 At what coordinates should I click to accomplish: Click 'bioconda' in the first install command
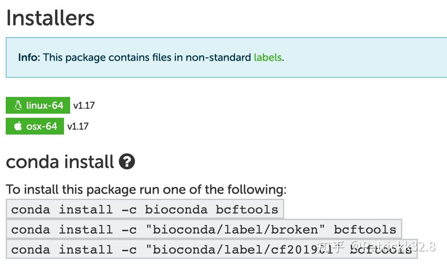pyautogui.click(x=176, y=209)
